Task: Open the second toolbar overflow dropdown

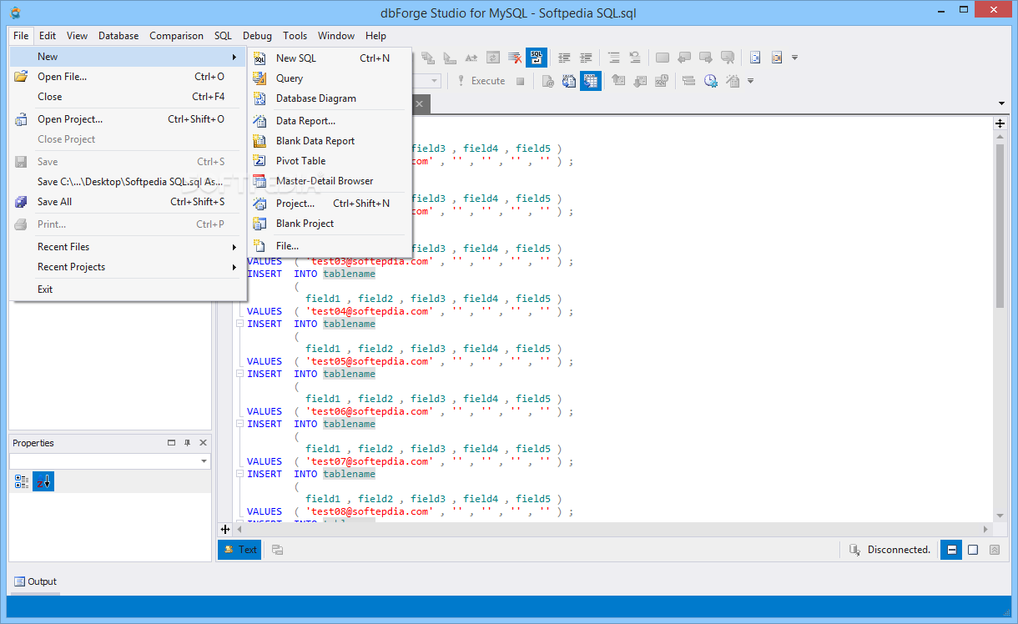Action: (750, 81)
